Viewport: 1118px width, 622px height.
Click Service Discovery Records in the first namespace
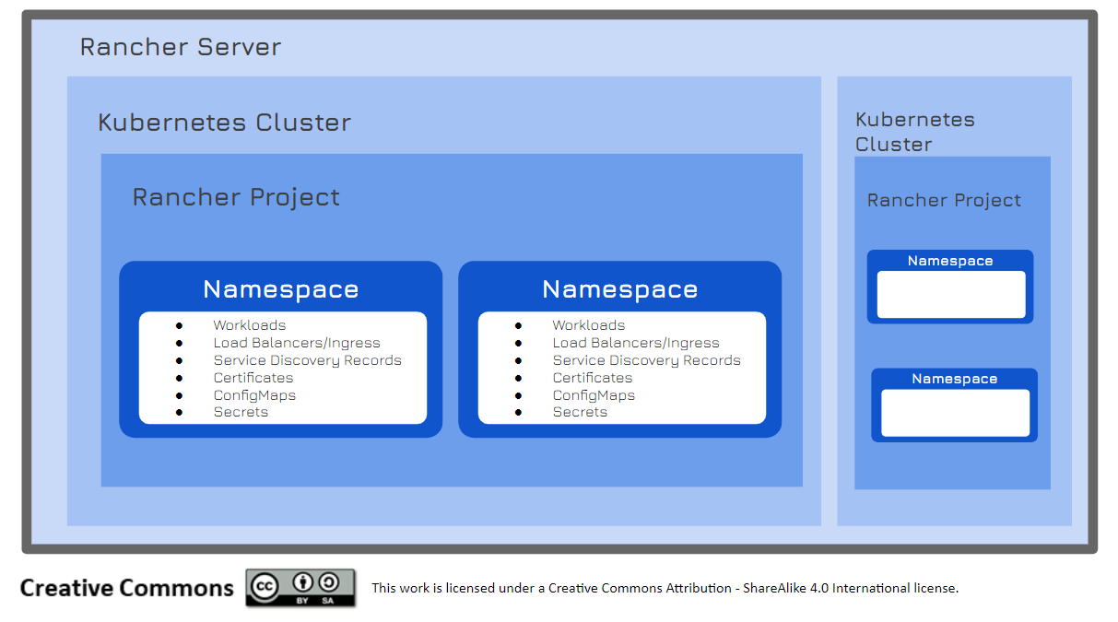tap(307, 360)
